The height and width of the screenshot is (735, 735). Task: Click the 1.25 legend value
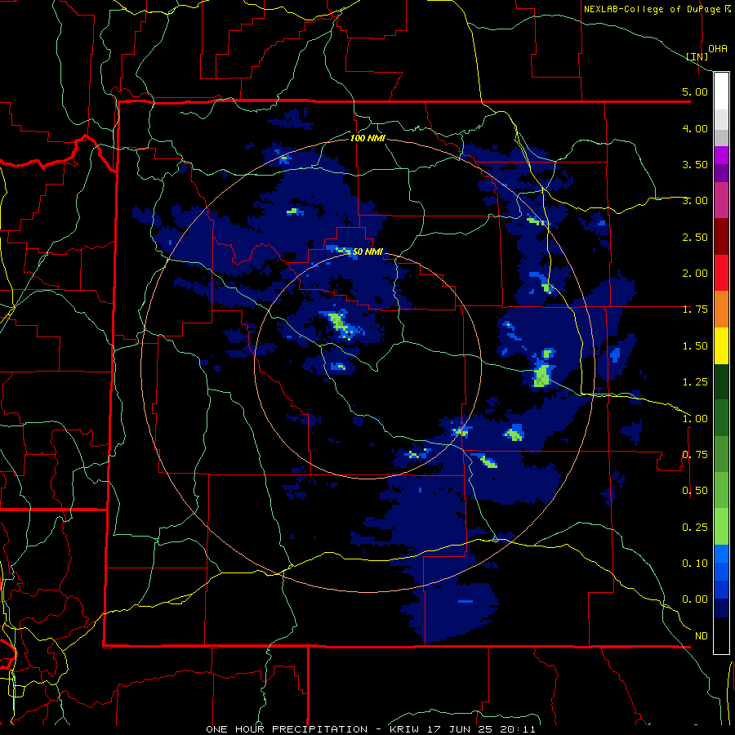point(695,382)
